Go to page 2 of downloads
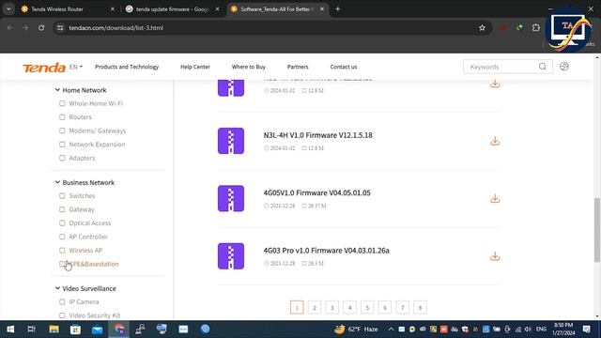 (x=315, y=307)
